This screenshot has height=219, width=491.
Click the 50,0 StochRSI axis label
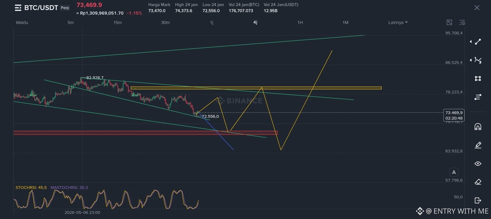coord(458,197)
